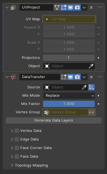Open DataTransfer modifier options dropdown arrow
Screen dimensions: 107x174
[84, 77]
